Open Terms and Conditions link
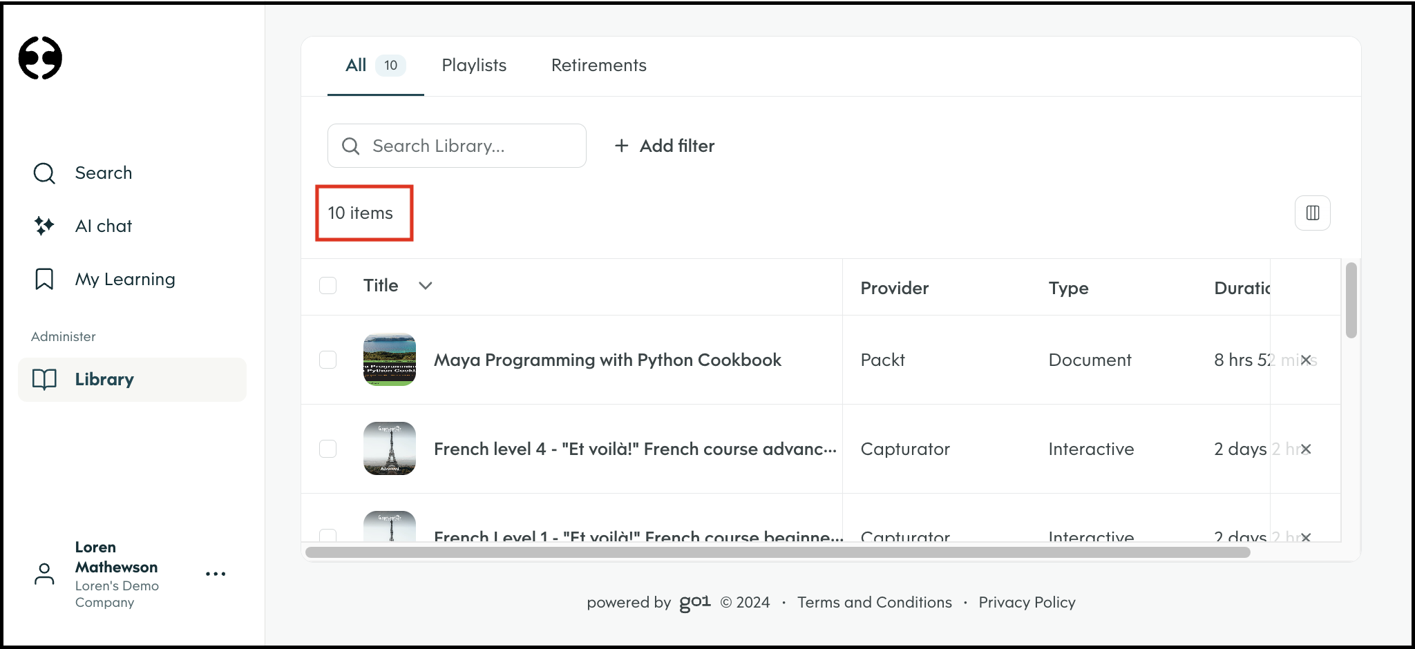This screenshot has width=1415, height=649. coord(875,602)
